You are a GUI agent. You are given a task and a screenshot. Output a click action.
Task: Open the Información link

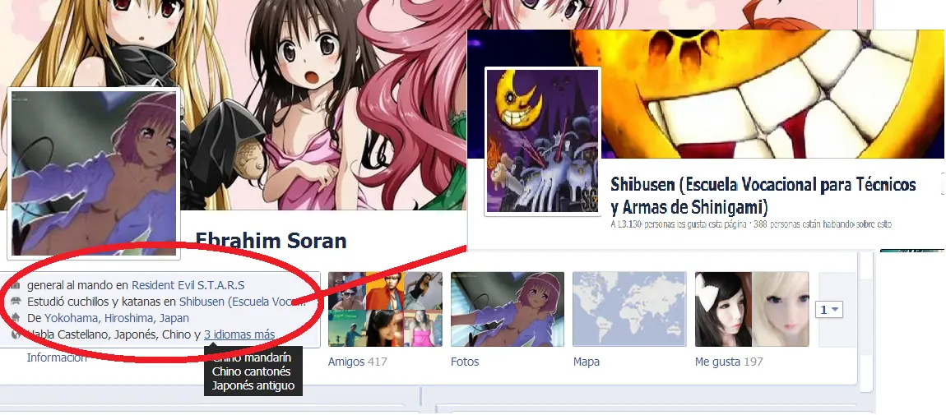57,357
